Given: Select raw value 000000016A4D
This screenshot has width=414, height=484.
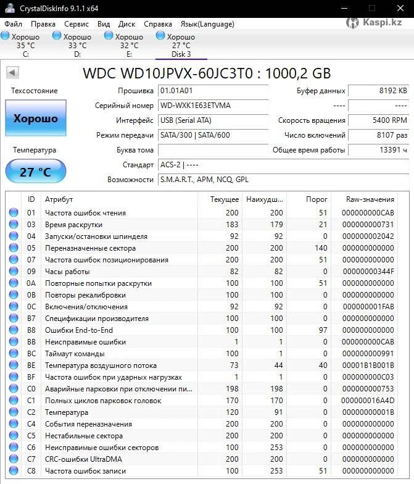Looking at the screenshot, I should (x=368, y=400).
